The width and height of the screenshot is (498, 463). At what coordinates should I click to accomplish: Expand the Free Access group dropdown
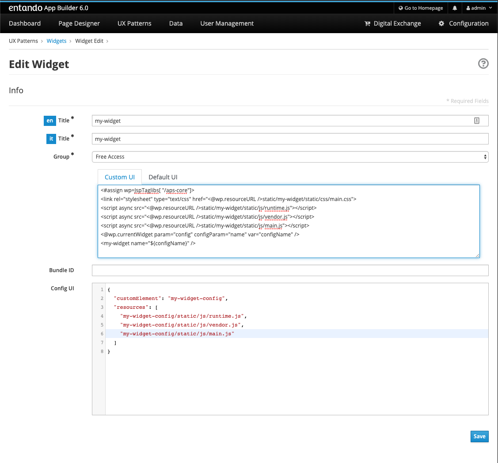point(290,157)
